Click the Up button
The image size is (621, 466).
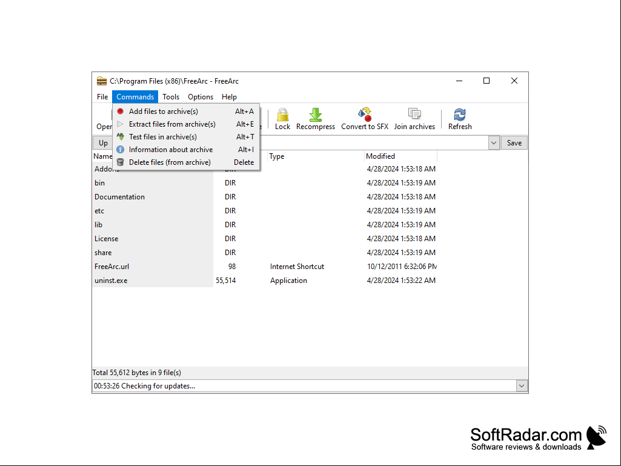tap(103, 142)
